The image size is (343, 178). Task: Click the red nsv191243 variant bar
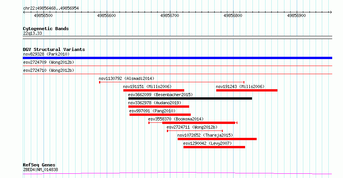[247, 90]
